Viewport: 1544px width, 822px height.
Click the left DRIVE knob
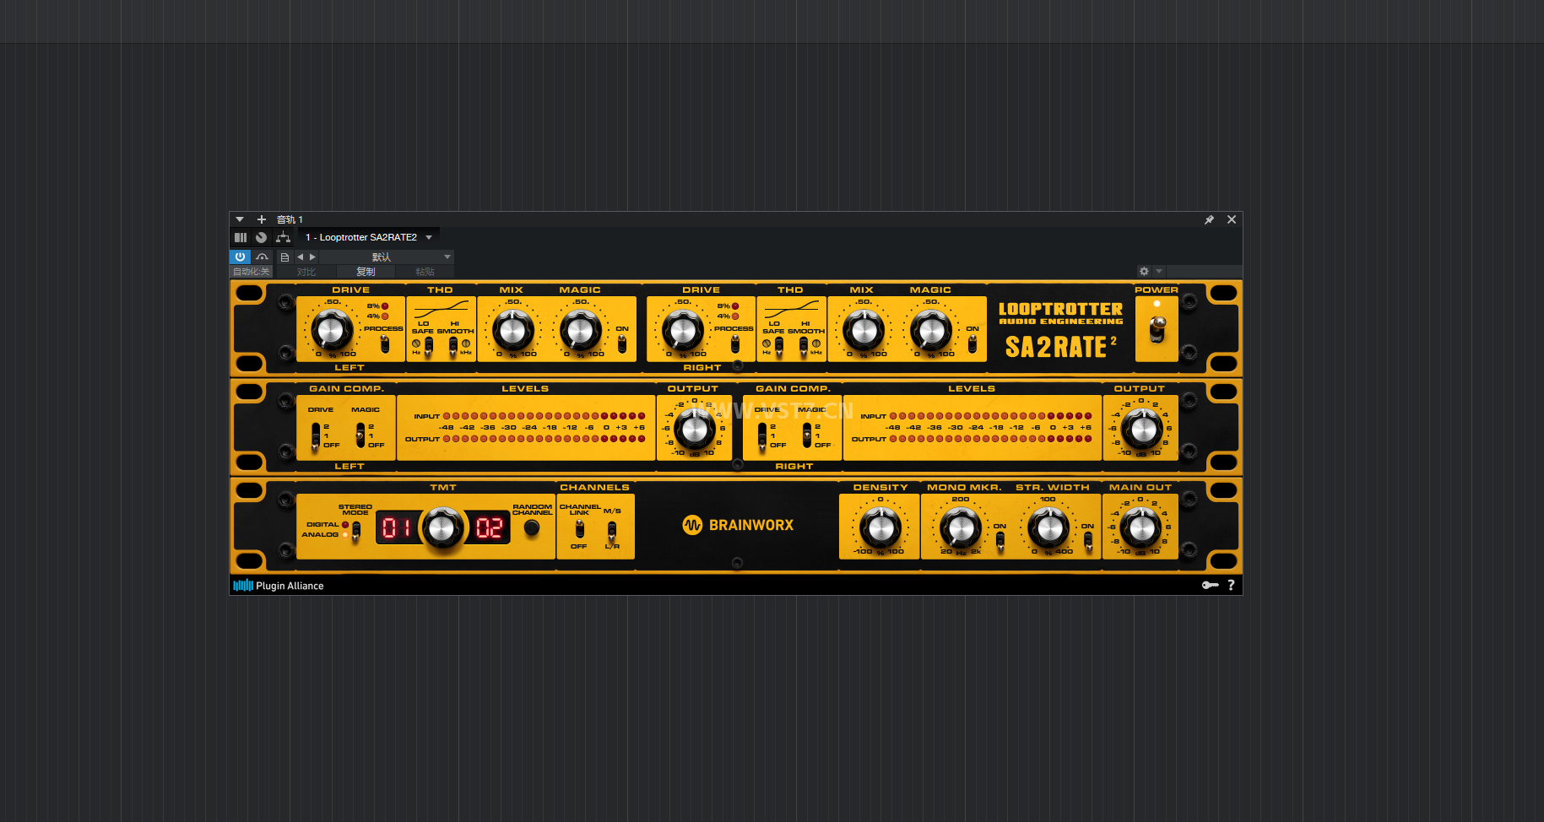point(333,330)
